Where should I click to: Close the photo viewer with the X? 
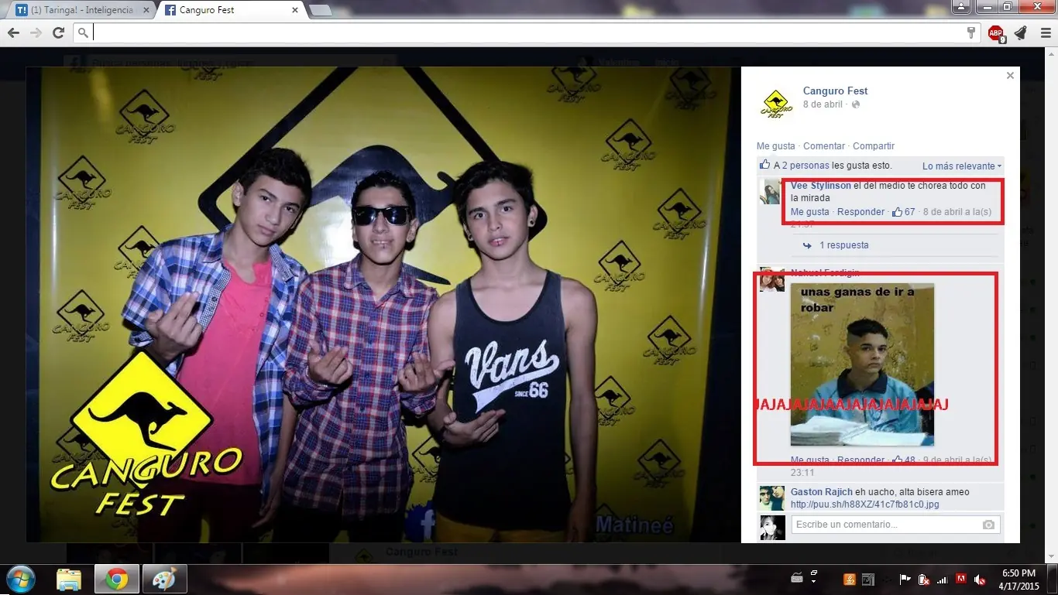pyautogui.click(x=1010, y=76)
